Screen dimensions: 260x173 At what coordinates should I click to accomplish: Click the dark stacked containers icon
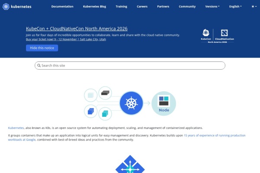[105, 93]
